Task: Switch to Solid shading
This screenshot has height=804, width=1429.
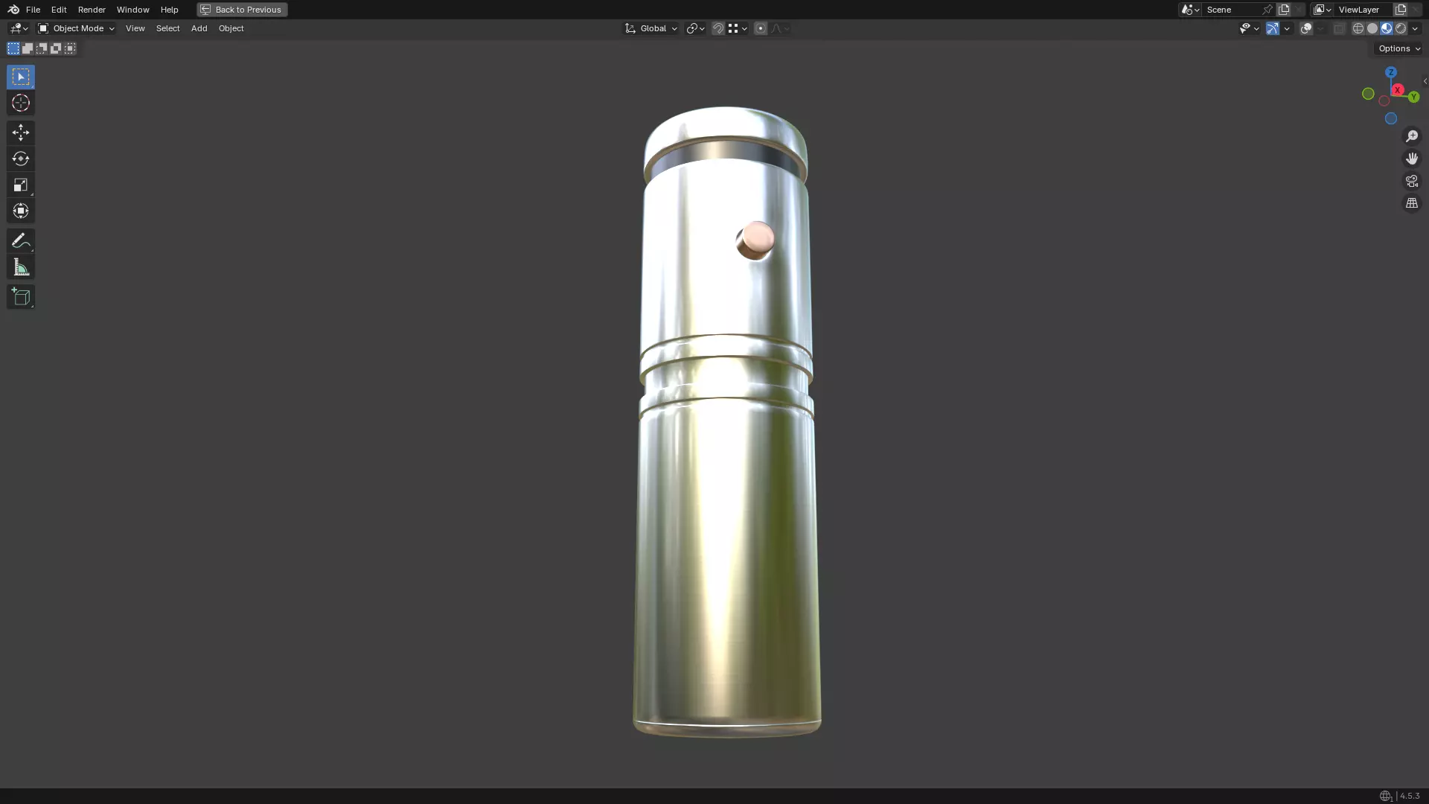Action: pyautogui.click(x=1372, y=28)
